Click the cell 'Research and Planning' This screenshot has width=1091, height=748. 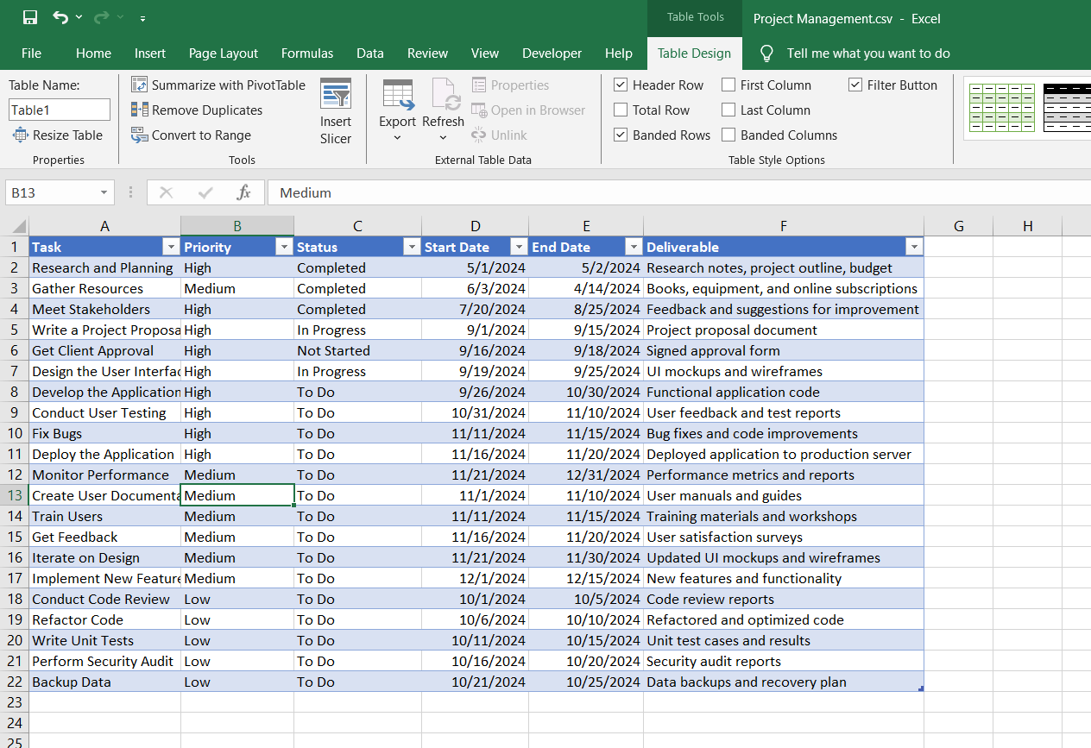tap(104, 267)
